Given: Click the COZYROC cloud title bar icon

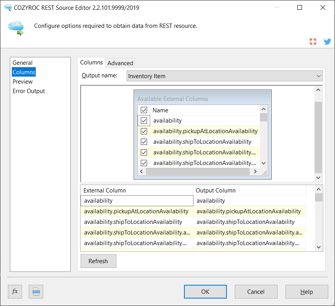Looking at the screenshot, I should (8, 7).
